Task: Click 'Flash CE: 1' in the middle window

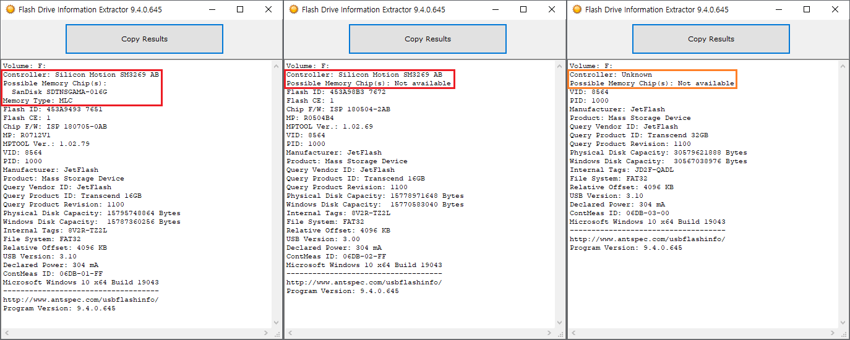Action: click(310, 100)
